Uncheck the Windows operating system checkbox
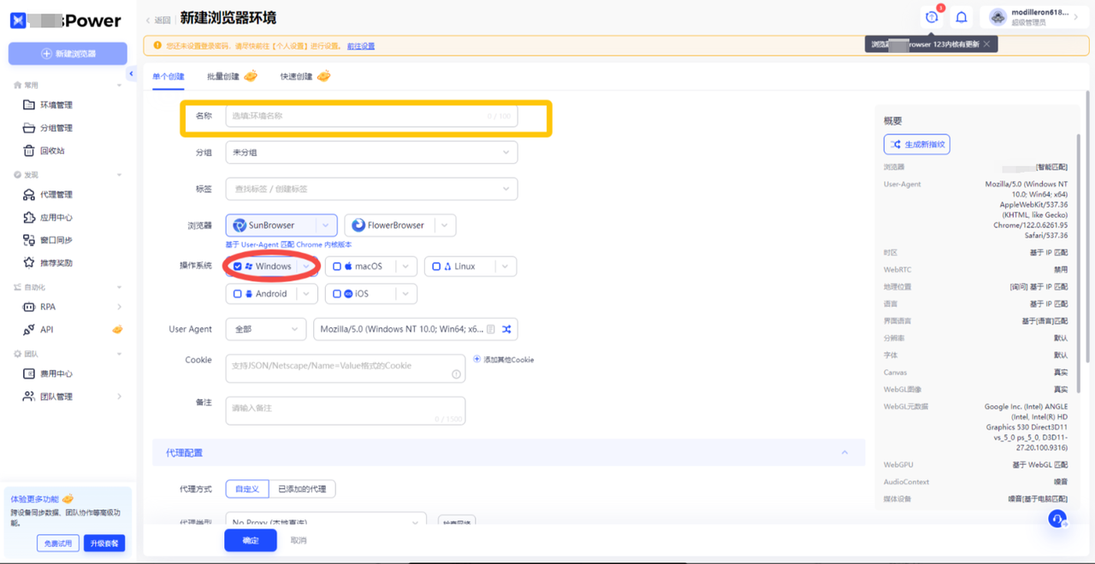Viewport: 1095px width, 564px height. click(238, 267)
